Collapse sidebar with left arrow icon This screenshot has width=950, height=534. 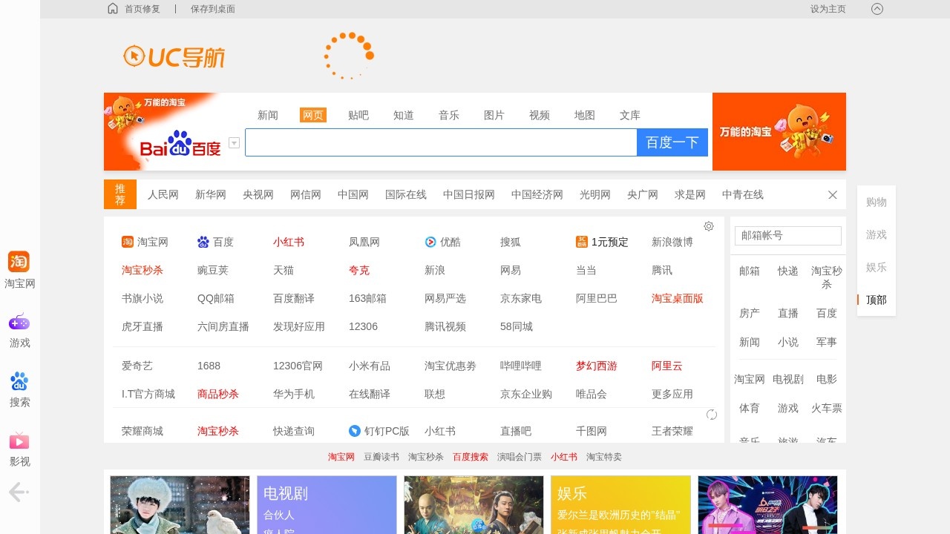pos(19,492)
